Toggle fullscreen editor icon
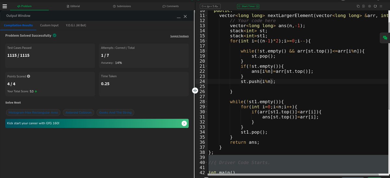The width and height of the screenshot is (390, 178). pyautogui.click(x=381, y=6)
